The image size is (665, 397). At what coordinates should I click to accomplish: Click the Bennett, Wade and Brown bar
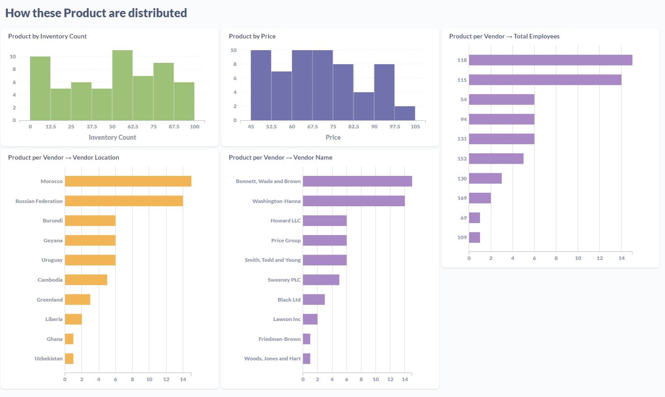click(357, 181)
